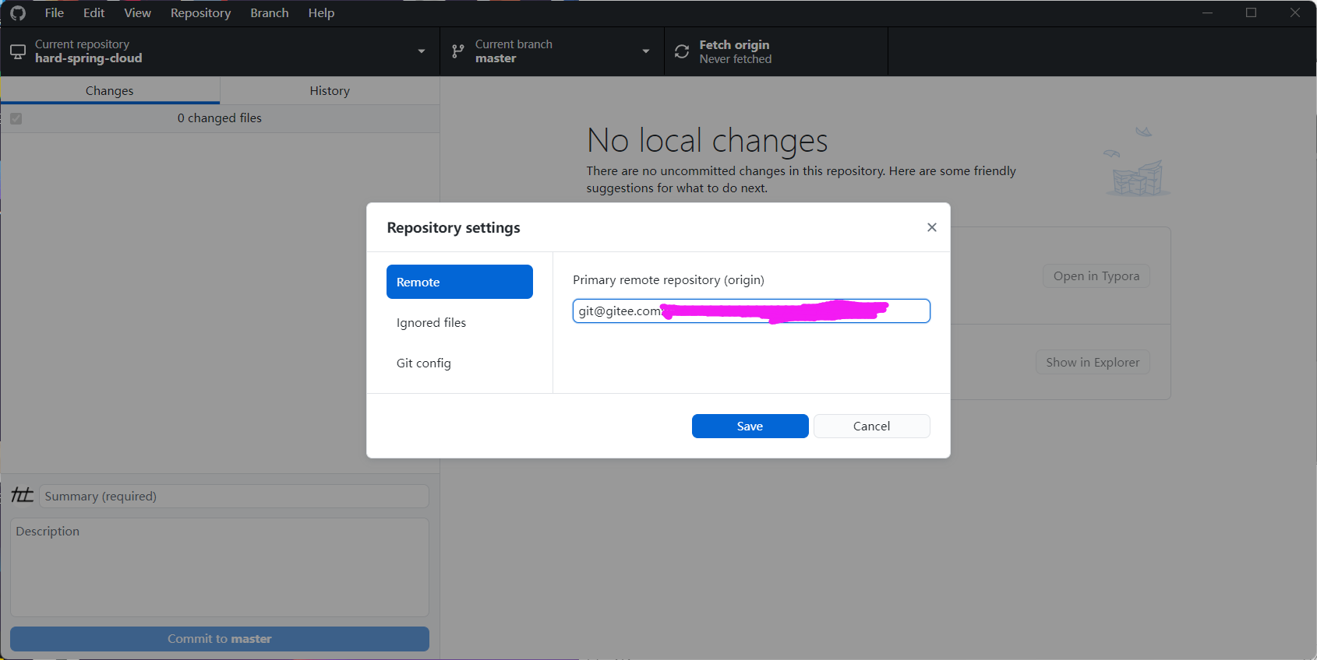Viewport: 1317px width, 660px height.
Task: Click the 'Repository settings' dialog title
Action: pyautogui.click(x=454, y=227)
